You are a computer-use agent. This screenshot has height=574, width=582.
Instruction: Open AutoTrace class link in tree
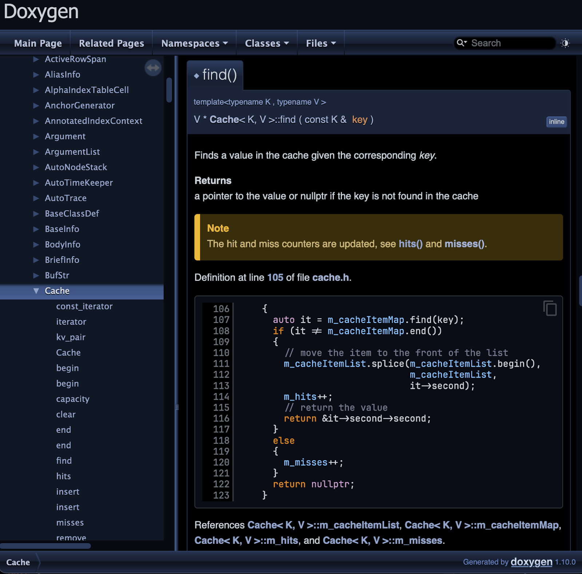(x=65, y=198)
